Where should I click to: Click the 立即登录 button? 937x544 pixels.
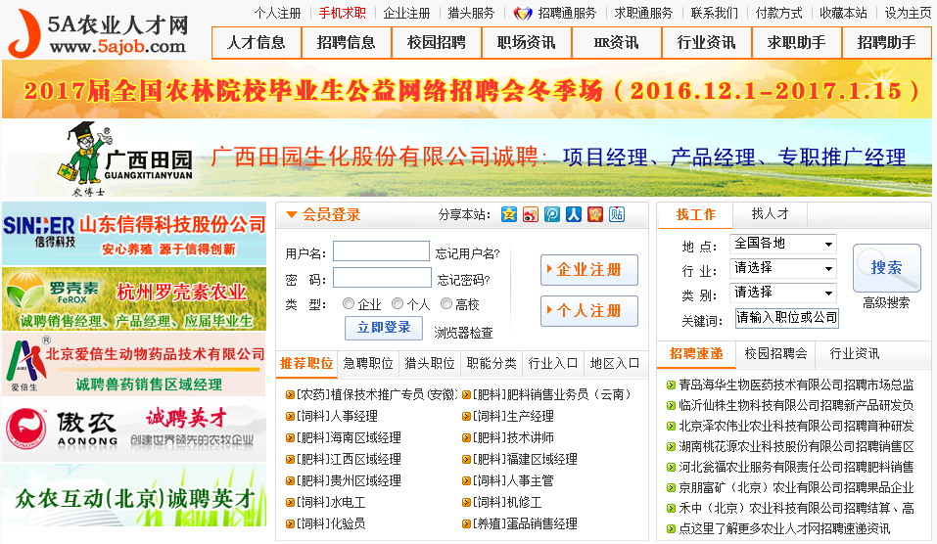[x=384, y=328]
